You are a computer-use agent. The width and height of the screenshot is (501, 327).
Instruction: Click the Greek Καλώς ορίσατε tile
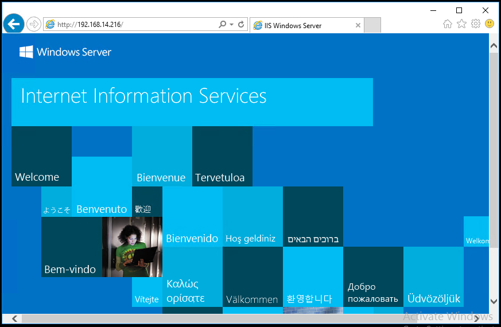pos(192,277)
